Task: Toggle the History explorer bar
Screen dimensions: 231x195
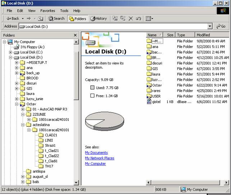Action: [98, 18]
